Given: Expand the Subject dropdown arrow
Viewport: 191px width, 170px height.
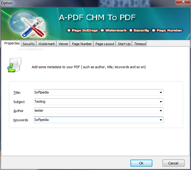Looking at the screenshot, I should click(161, 102).
